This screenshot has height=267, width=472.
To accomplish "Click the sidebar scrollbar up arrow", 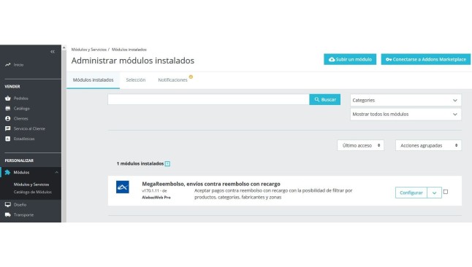I will pyautogui.click(x=64, y=47).
